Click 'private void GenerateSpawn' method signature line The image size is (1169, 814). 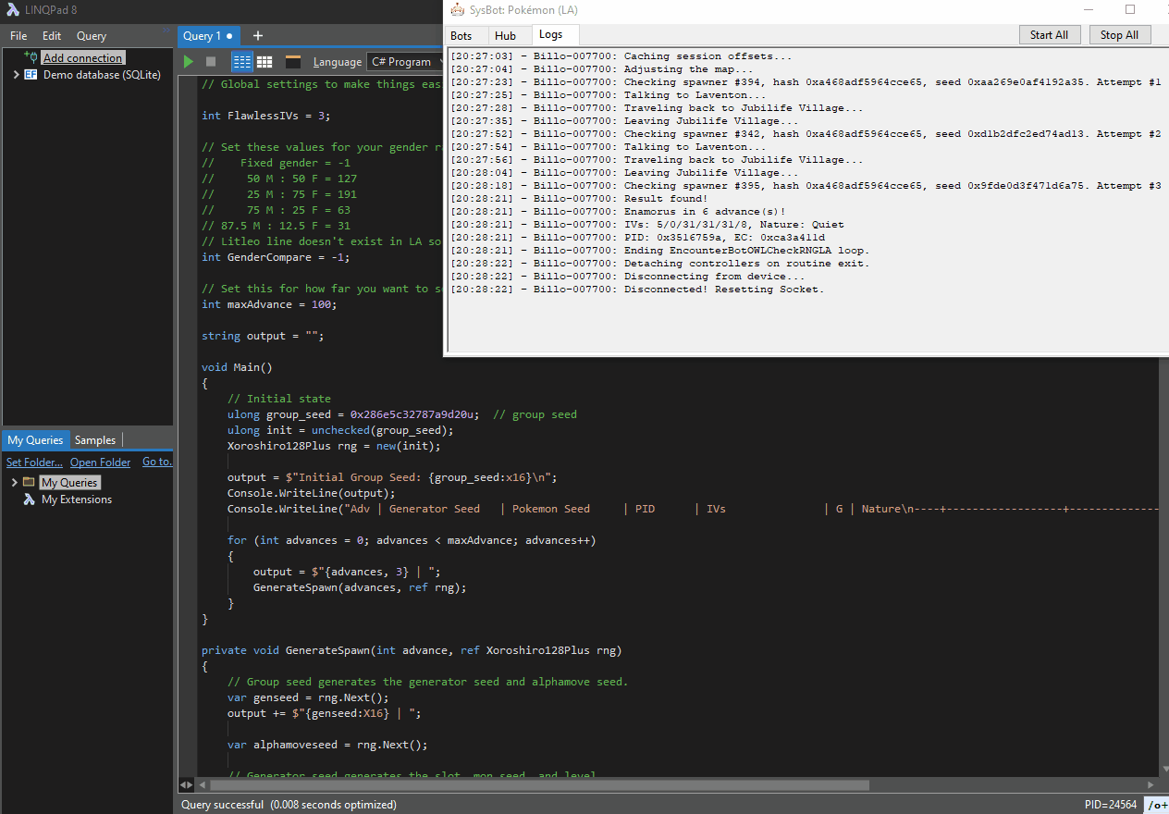[412, 650]
